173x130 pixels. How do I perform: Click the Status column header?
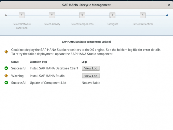(15, 62)
